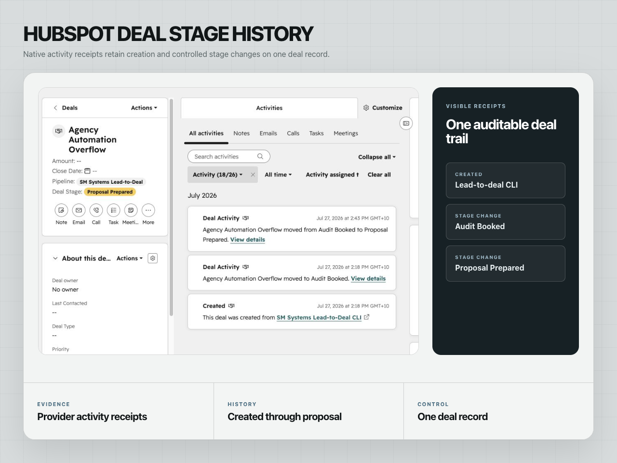Click the July 2026 heading
The width and height of the screenshot is (617, 463).
coord(202,195)
